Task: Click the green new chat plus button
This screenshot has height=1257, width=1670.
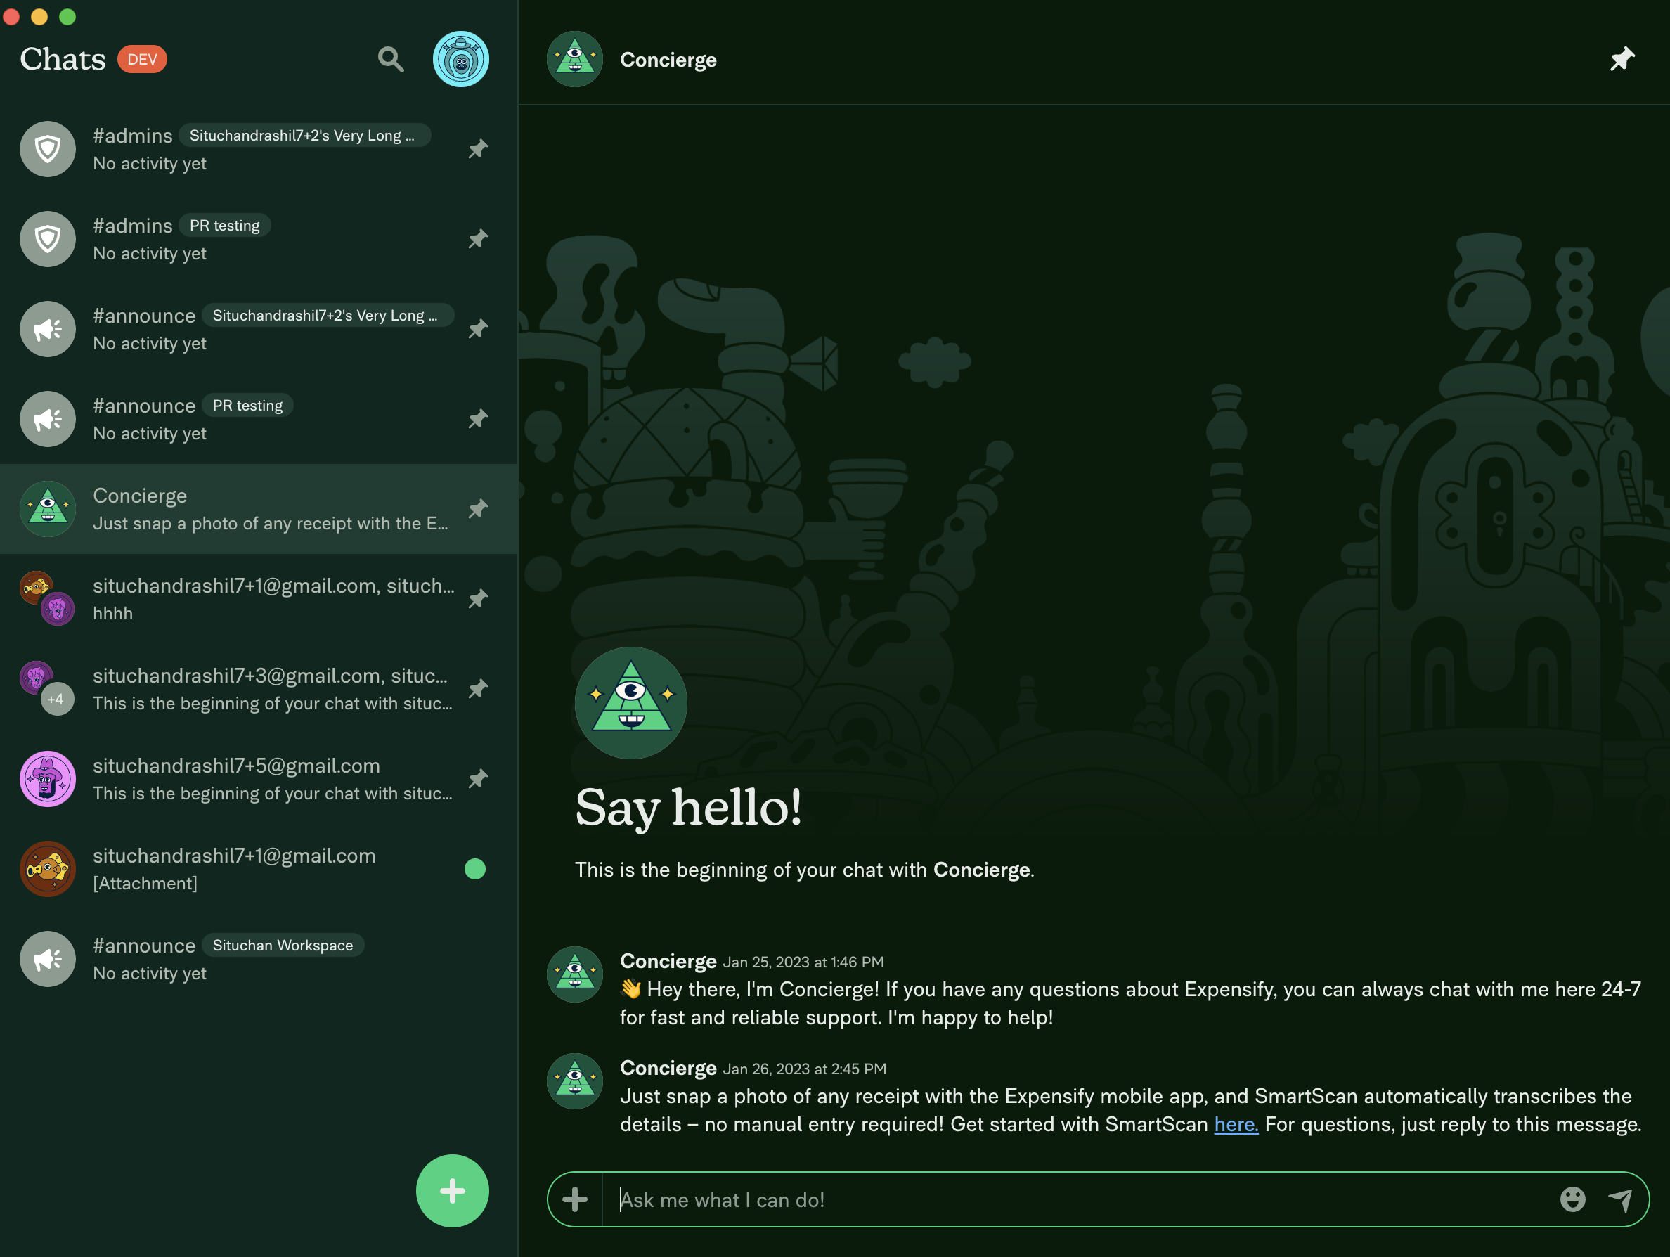Action: pyautogui.click(x=452, y=1190)
